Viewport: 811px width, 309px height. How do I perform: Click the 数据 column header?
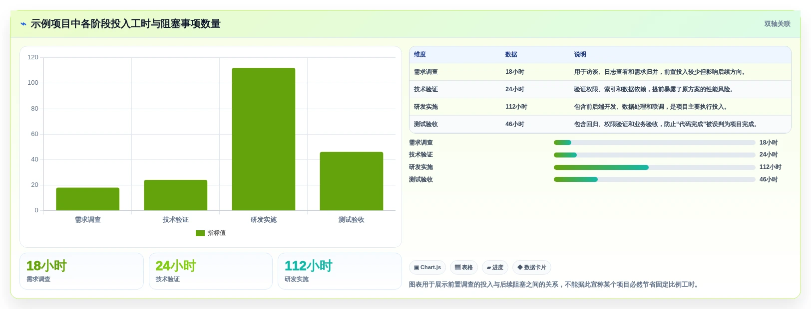[x=511, y=54]
